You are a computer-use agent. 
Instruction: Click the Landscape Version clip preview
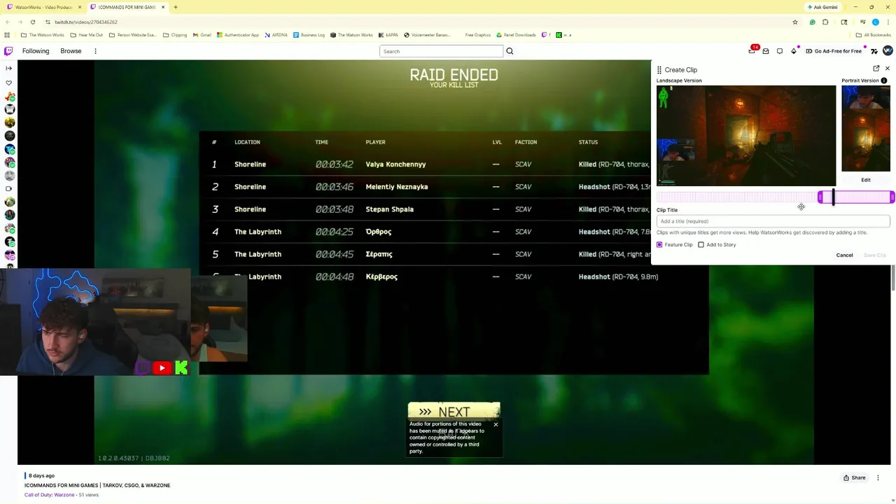click(x=746, y=136)
